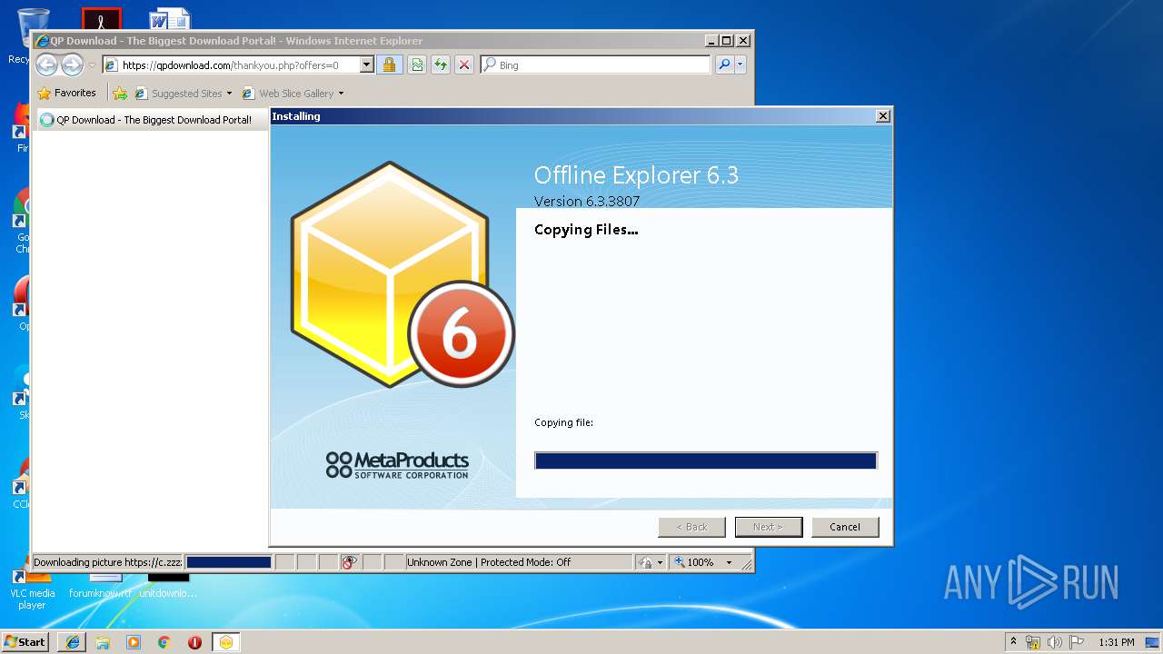Select the QP Download browser tab
The height and width of the screenshot is (654, 1163).
(x=151, y=119)
